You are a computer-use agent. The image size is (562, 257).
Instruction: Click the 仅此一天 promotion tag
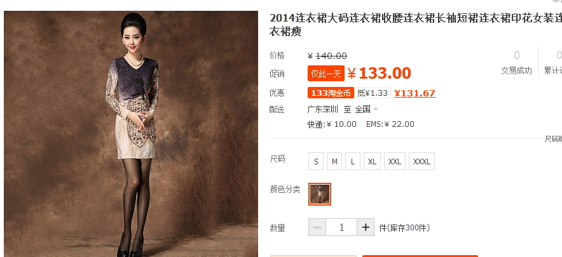pos(326,74)
